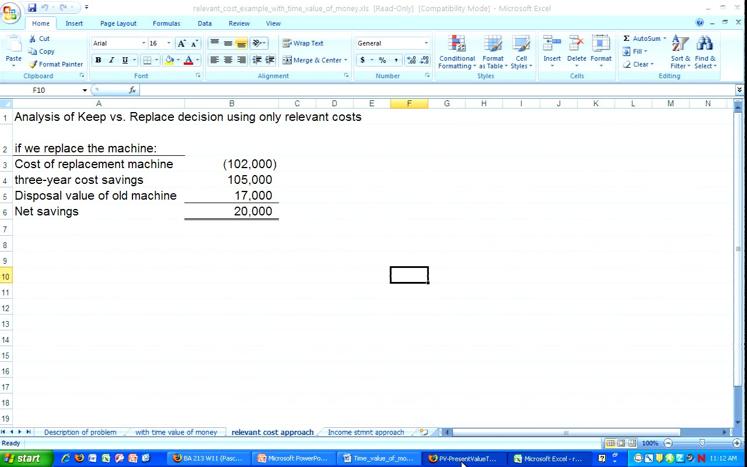Apply Percent Style number format

[x=382, y=60]
